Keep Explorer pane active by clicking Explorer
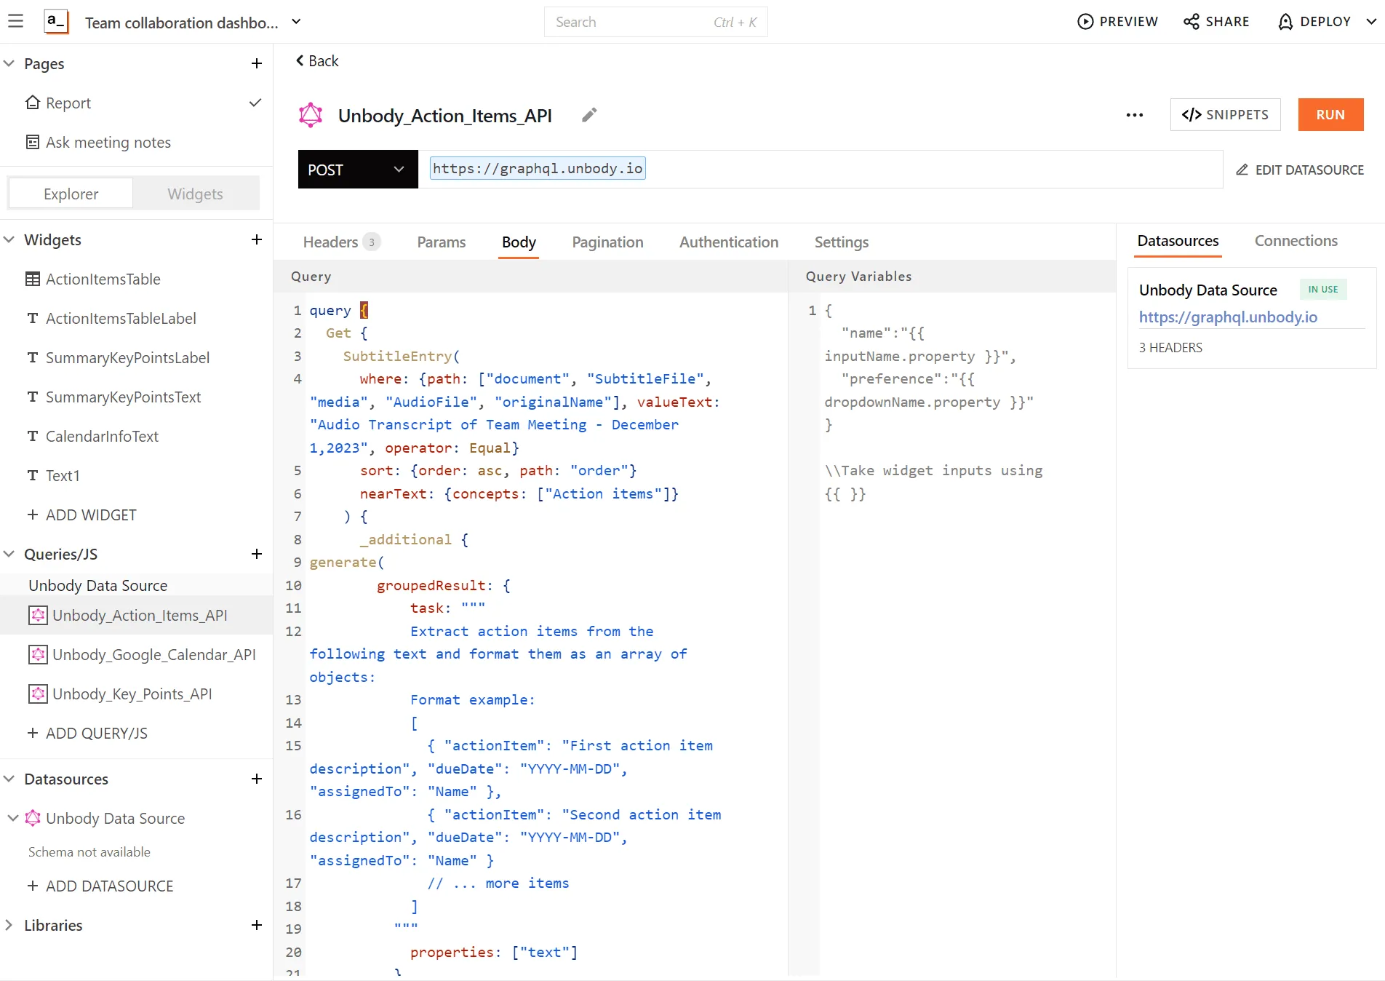 click(x=70, y=194)
